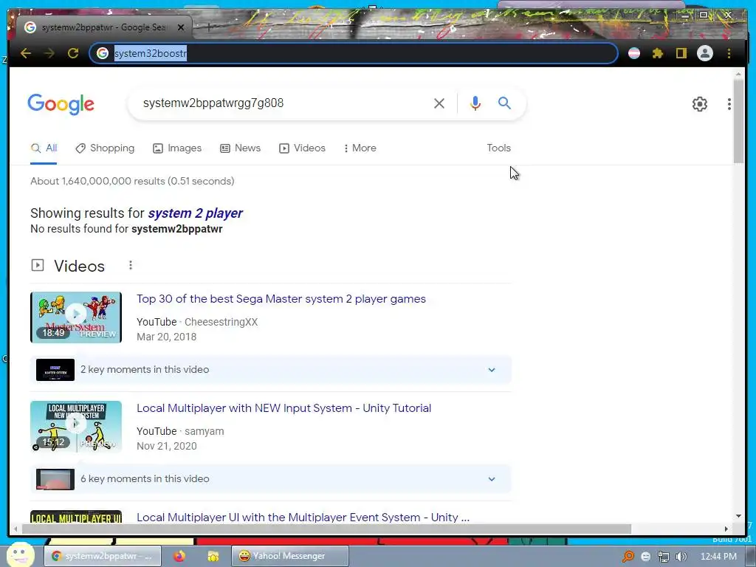Switch to the Videos tab
The width and height of the screenshot is (756, 567).
302,148
